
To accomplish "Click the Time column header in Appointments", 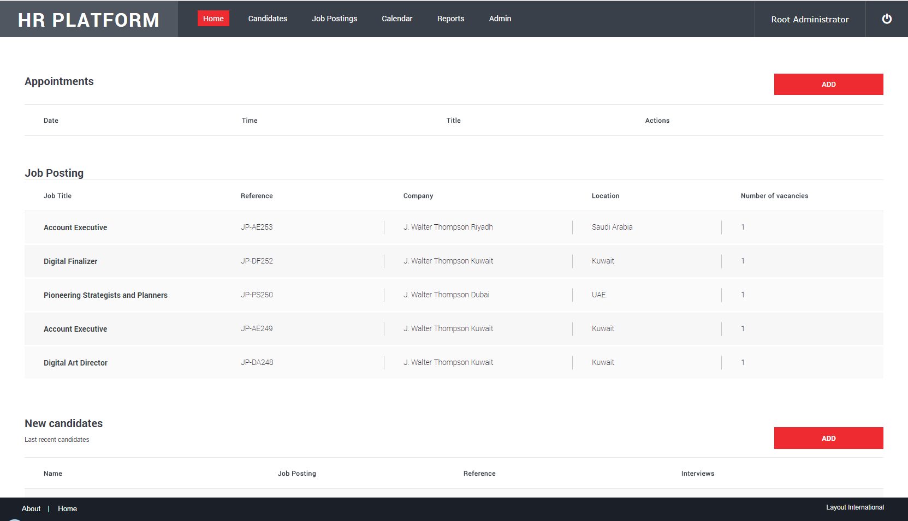I will point(250,121).
